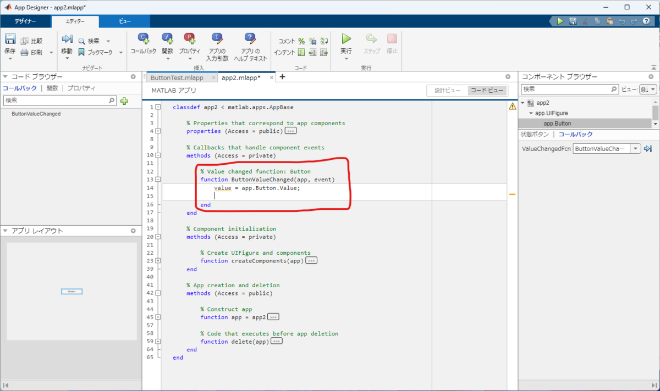Select ButtonValueChanged in callback list

(36, 114)
